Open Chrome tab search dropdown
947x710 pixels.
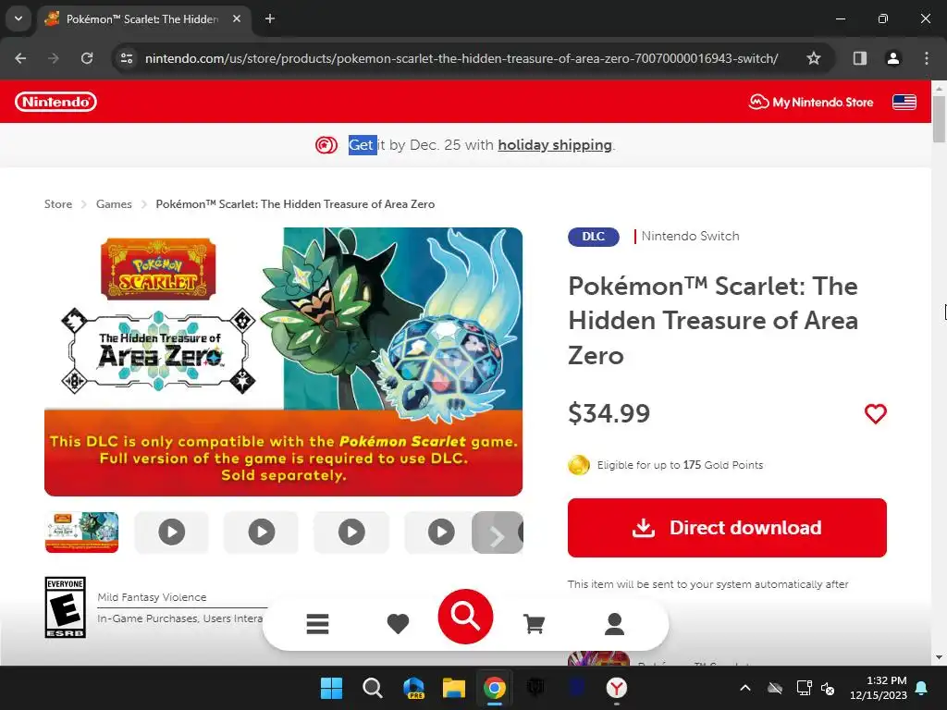(18, 18)
